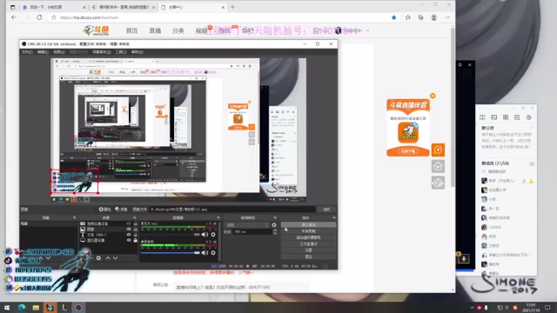Toggle visibility of 显示器采集 source

coord(129,240)
